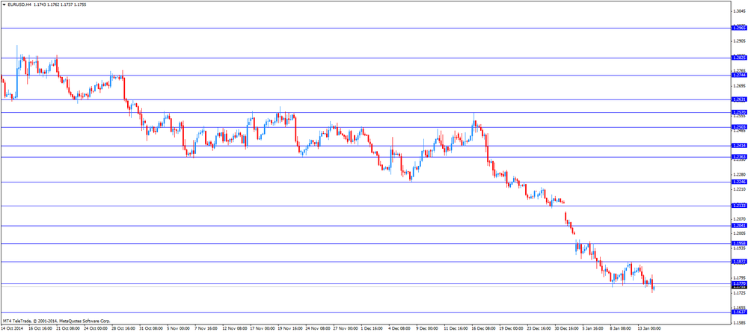Click the 19 Nov 16:00 time axis label
This screenshot has width=748, height=332.
(292, 329)
